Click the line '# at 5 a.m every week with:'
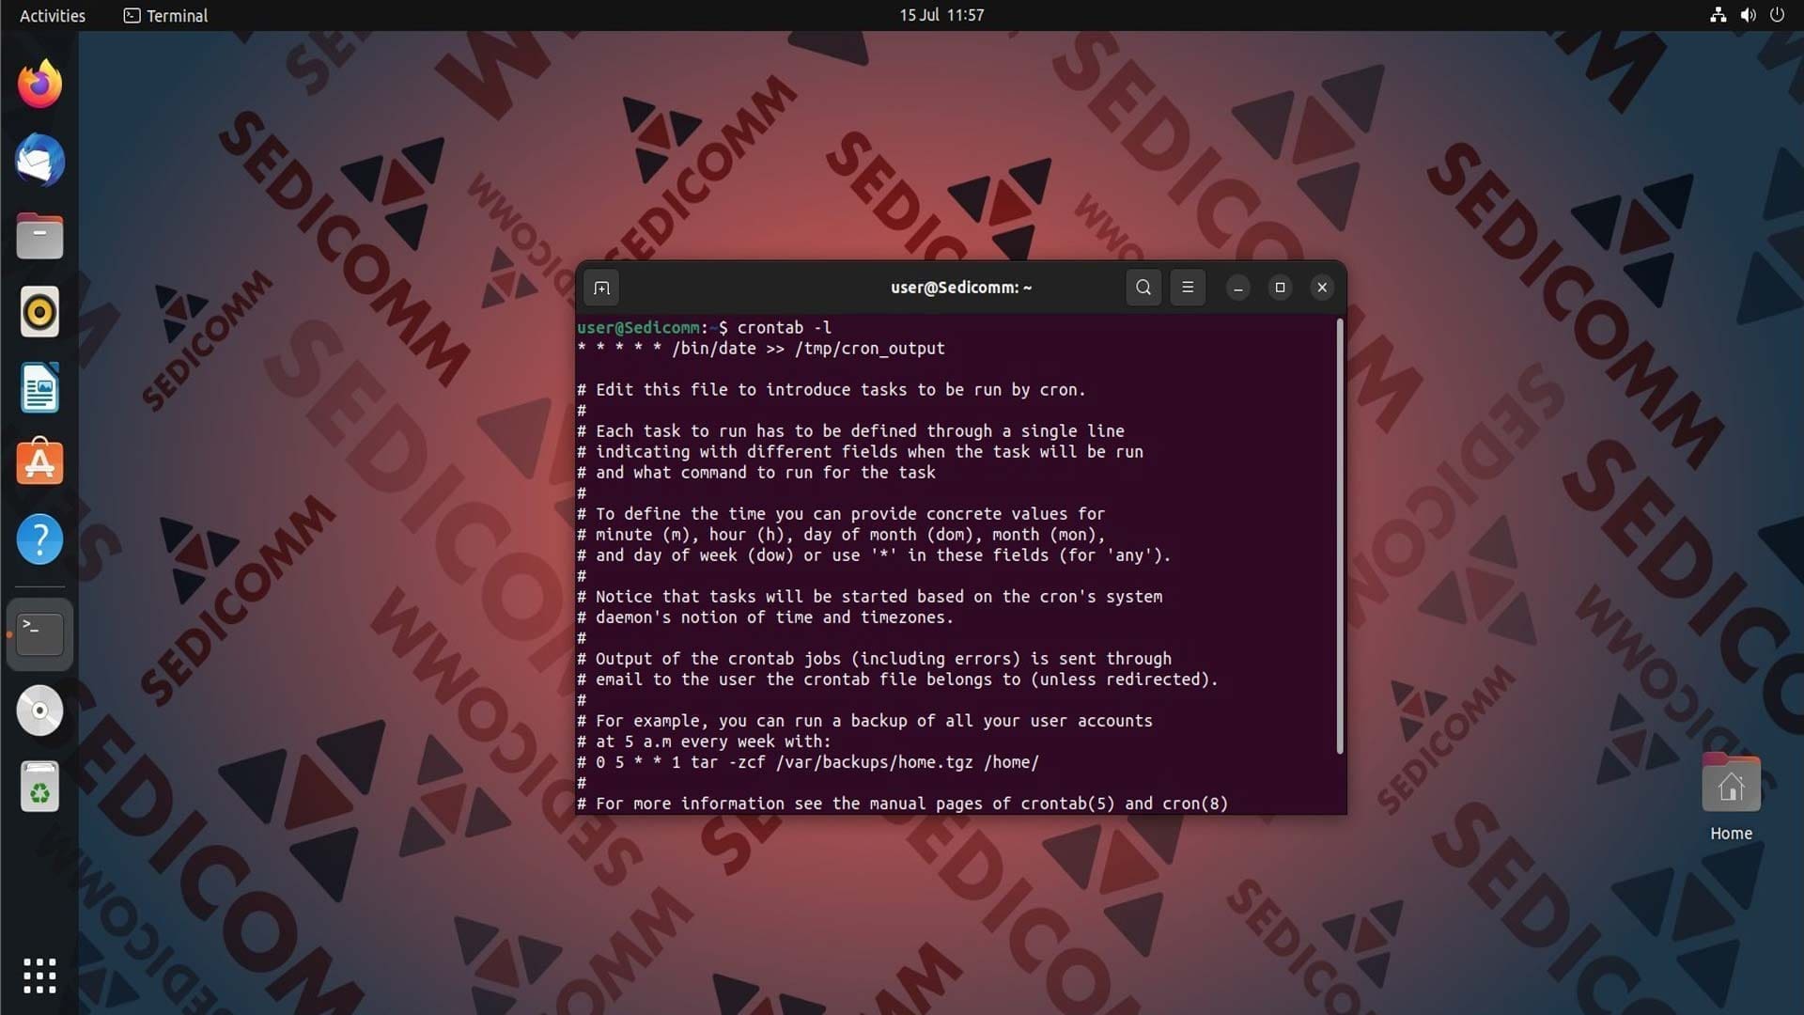Image resolution: width=1804 pixels, height=1015 pixels. [705, 742]
